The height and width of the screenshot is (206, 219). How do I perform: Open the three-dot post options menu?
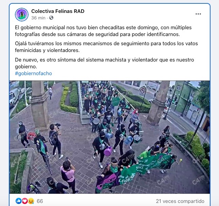[x=198, y=14]
